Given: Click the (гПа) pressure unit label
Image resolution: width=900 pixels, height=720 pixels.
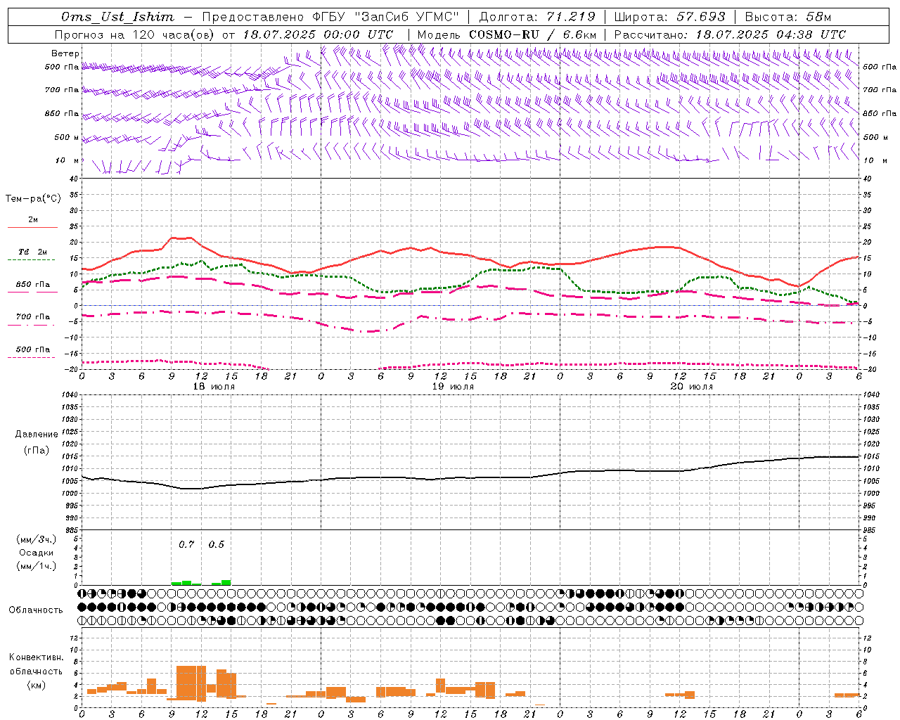Looking at the screenshot, I should (x=37, y=450).
